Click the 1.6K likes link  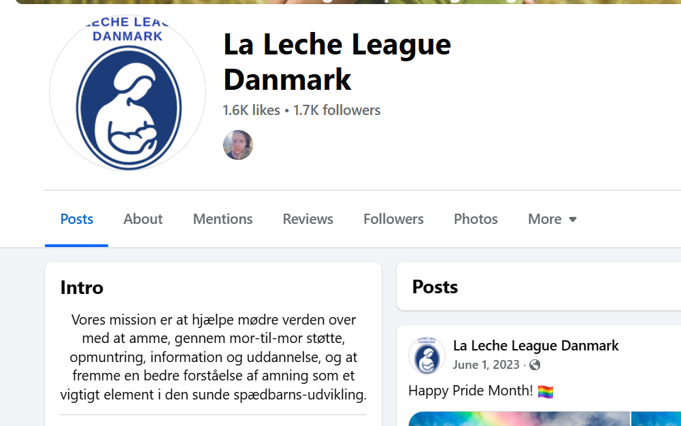[x=252, y=110]
